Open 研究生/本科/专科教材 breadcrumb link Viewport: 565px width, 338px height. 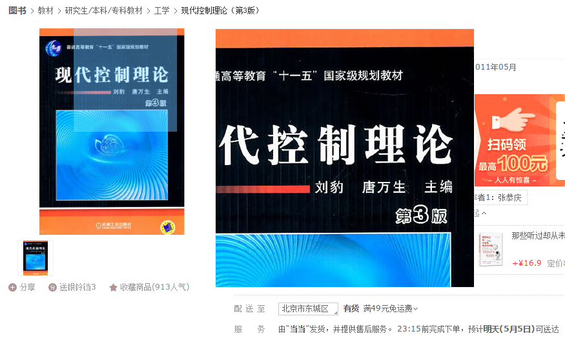coord(104,10)
